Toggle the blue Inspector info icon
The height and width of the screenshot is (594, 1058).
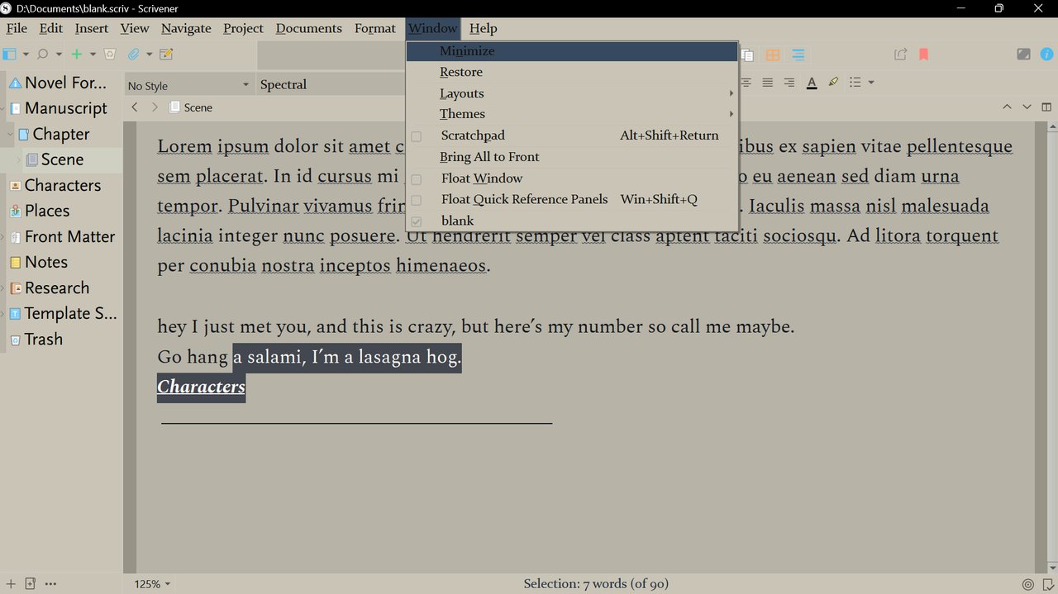click(x=1047, y=55)
